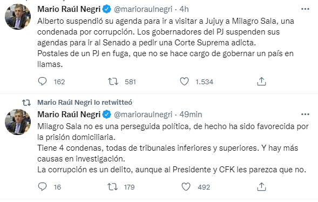Open Mario Raúl Negri profile from first tweet name
The width and height of the screenshot is (318, 202).
click(69, 9)
